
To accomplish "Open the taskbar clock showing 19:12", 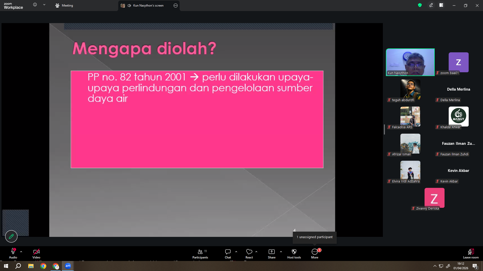I will (461, 266).
